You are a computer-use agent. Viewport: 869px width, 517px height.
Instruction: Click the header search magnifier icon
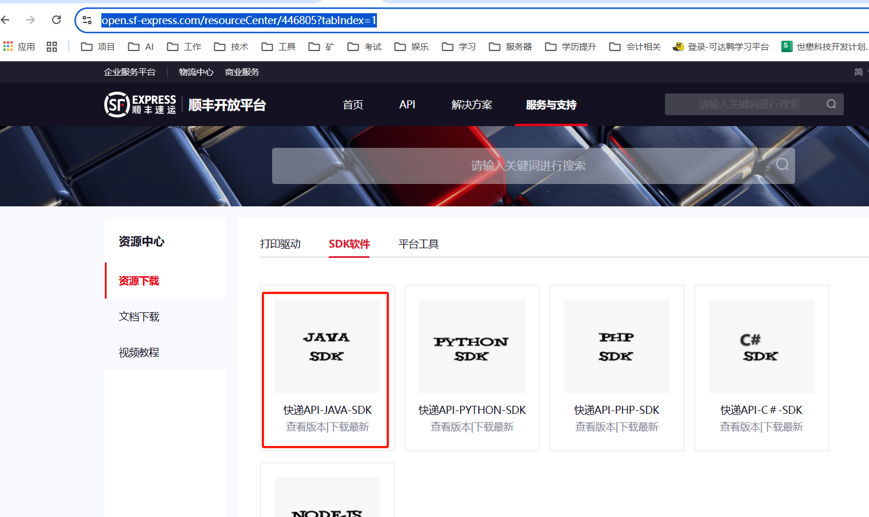click(x=831, y=104)
